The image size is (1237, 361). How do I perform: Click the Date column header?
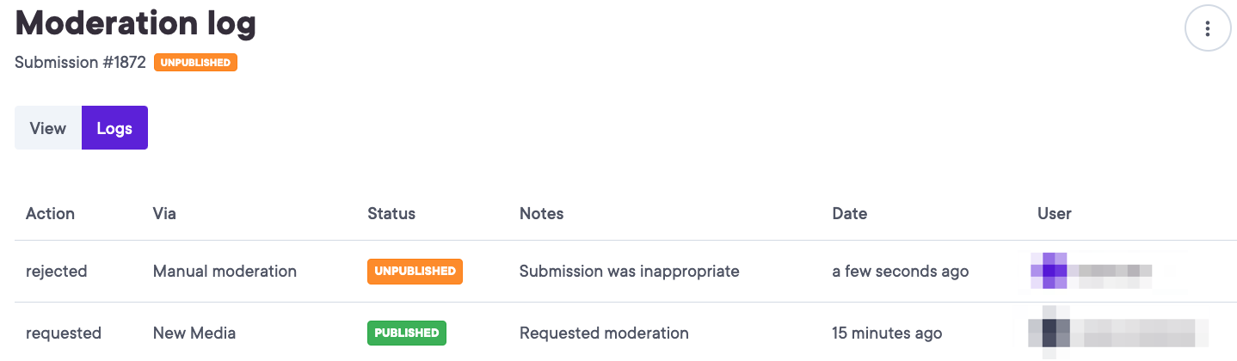[x=850, y=213]
